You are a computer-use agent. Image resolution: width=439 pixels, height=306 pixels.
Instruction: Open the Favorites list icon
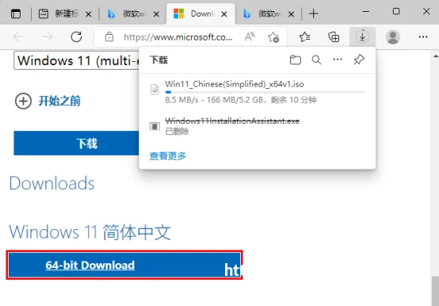pos(304,36)
